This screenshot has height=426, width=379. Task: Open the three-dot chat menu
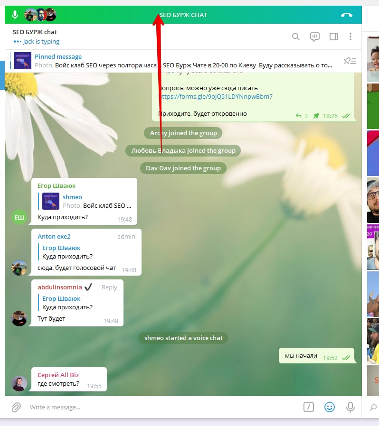(x=351, y=37)
